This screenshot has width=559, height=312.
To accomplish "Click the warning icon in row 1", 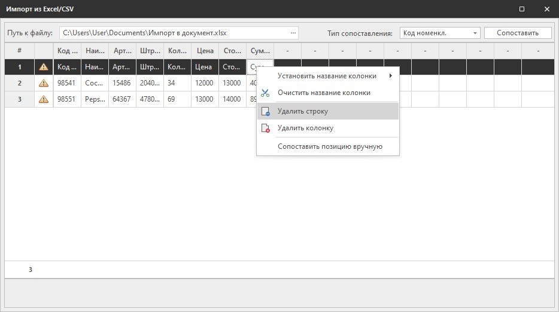I will [x=44, y=67].
